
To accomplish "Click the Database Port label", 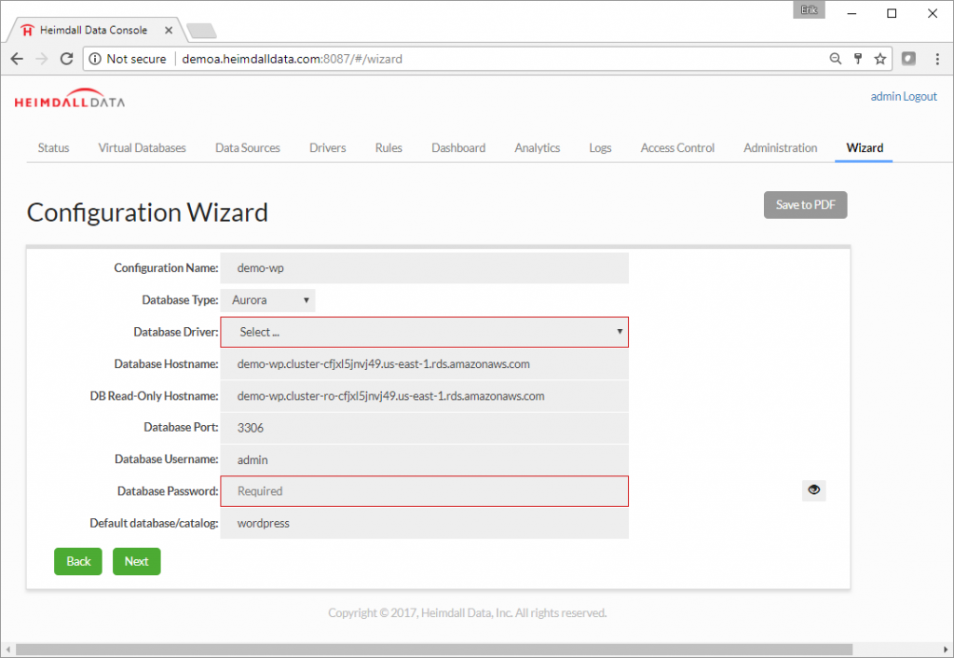I will [x=181, y=427].
